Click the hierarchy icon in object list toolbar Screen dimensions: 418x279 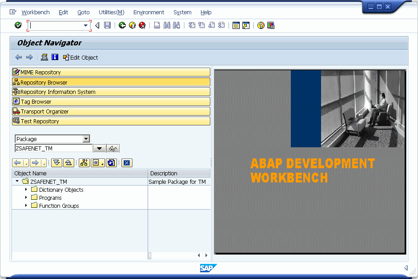pos(84,163)
